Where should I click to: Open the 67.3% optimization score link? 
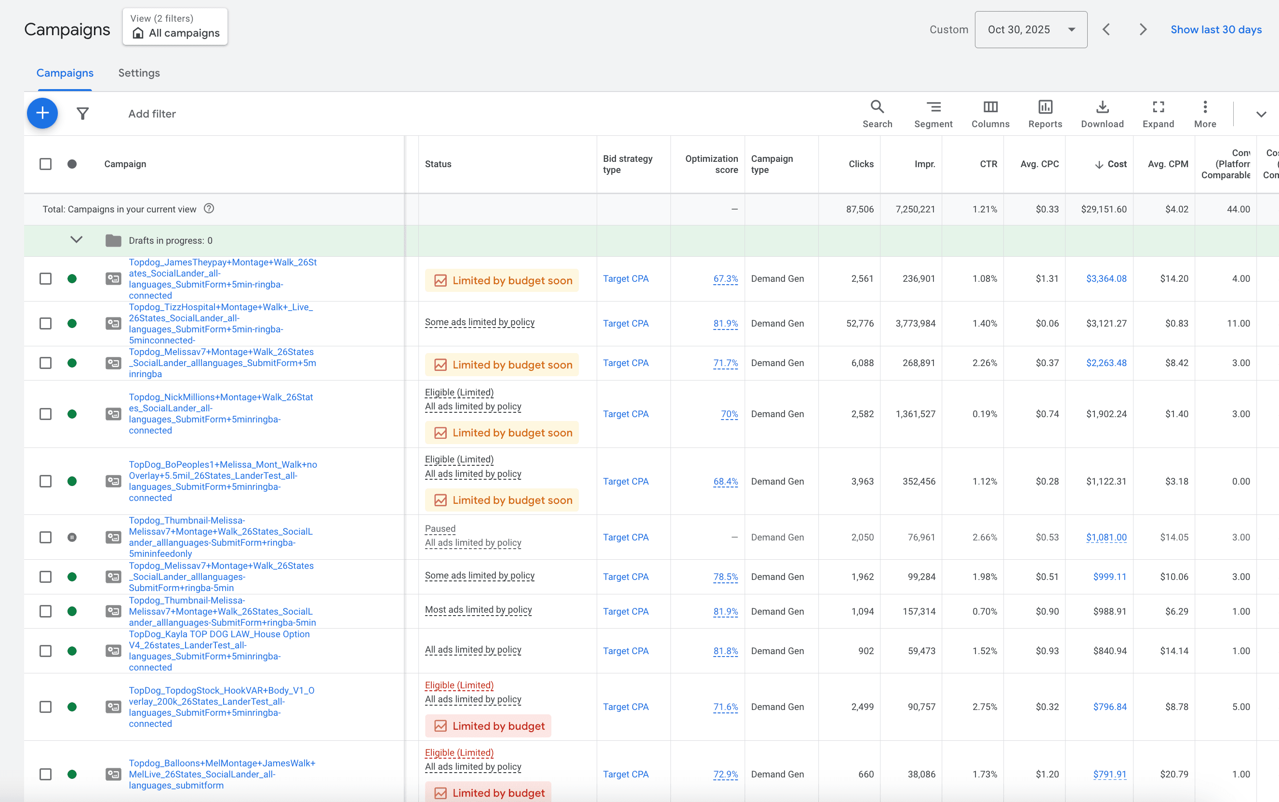(725, 278)
